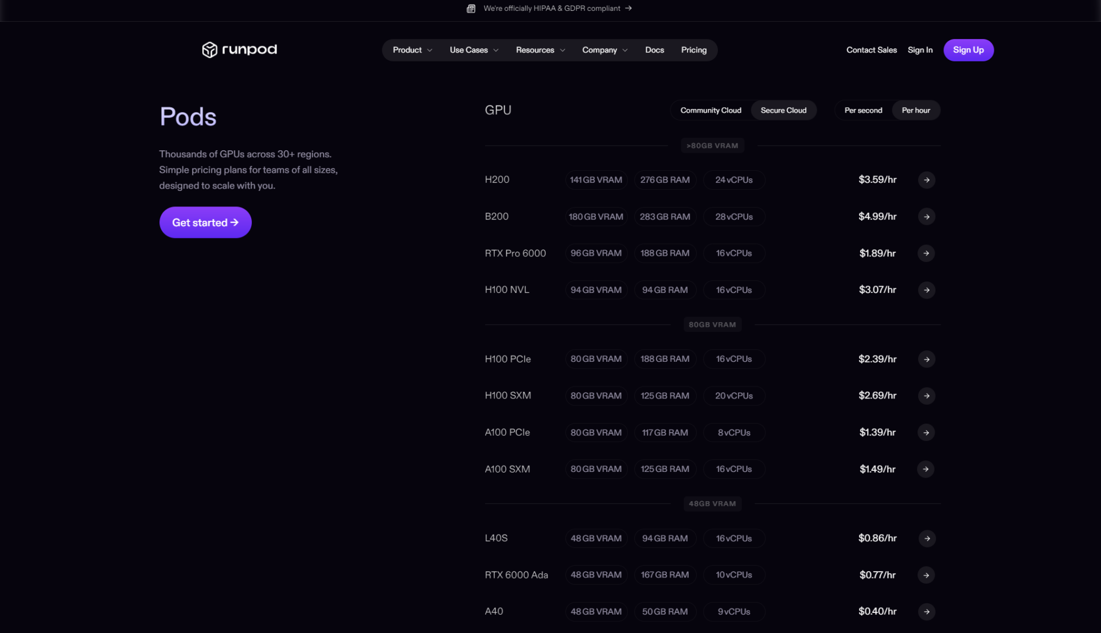Open RTX Pro 6000 row arrow
Viewport: 1101px width, 633px height.
pos(926,253)
